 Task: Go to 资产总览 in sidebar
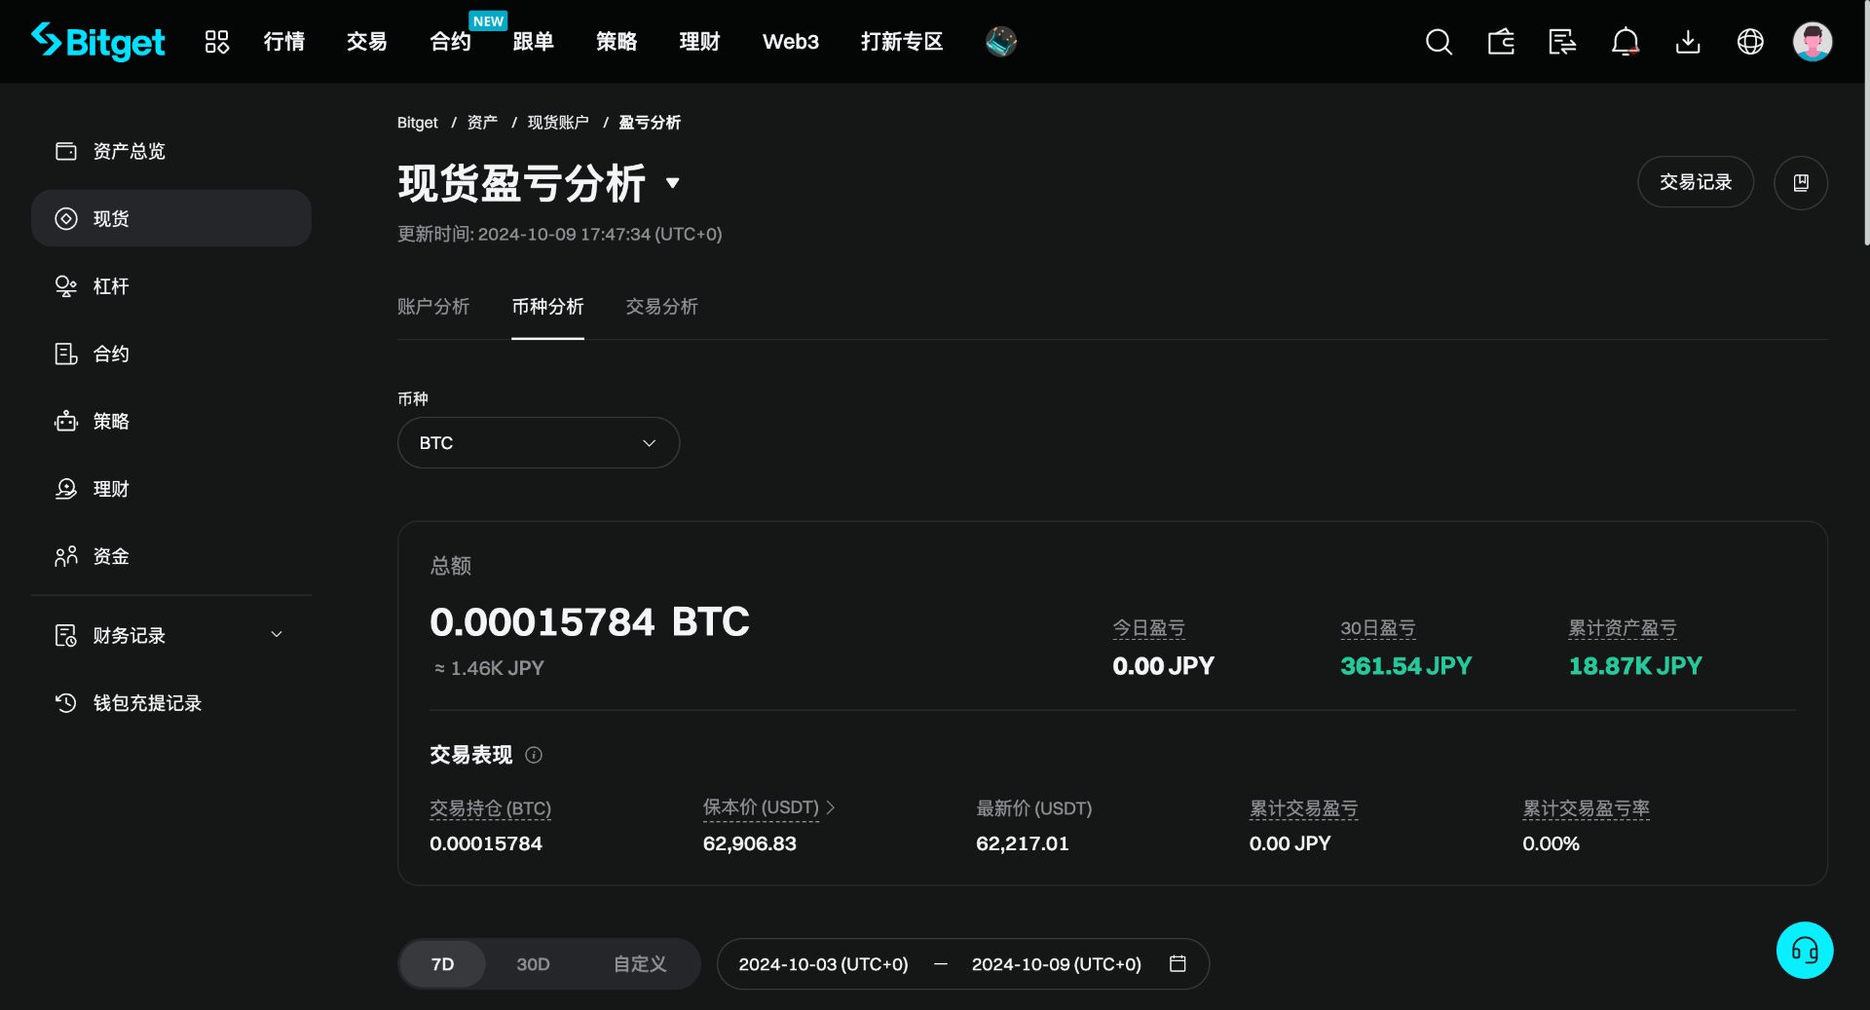(x=171, y=151)
